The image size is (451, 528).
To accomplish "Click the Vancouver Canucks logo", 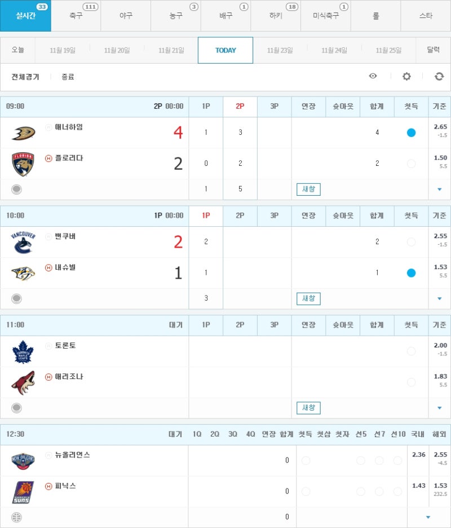I will [23, 242].
